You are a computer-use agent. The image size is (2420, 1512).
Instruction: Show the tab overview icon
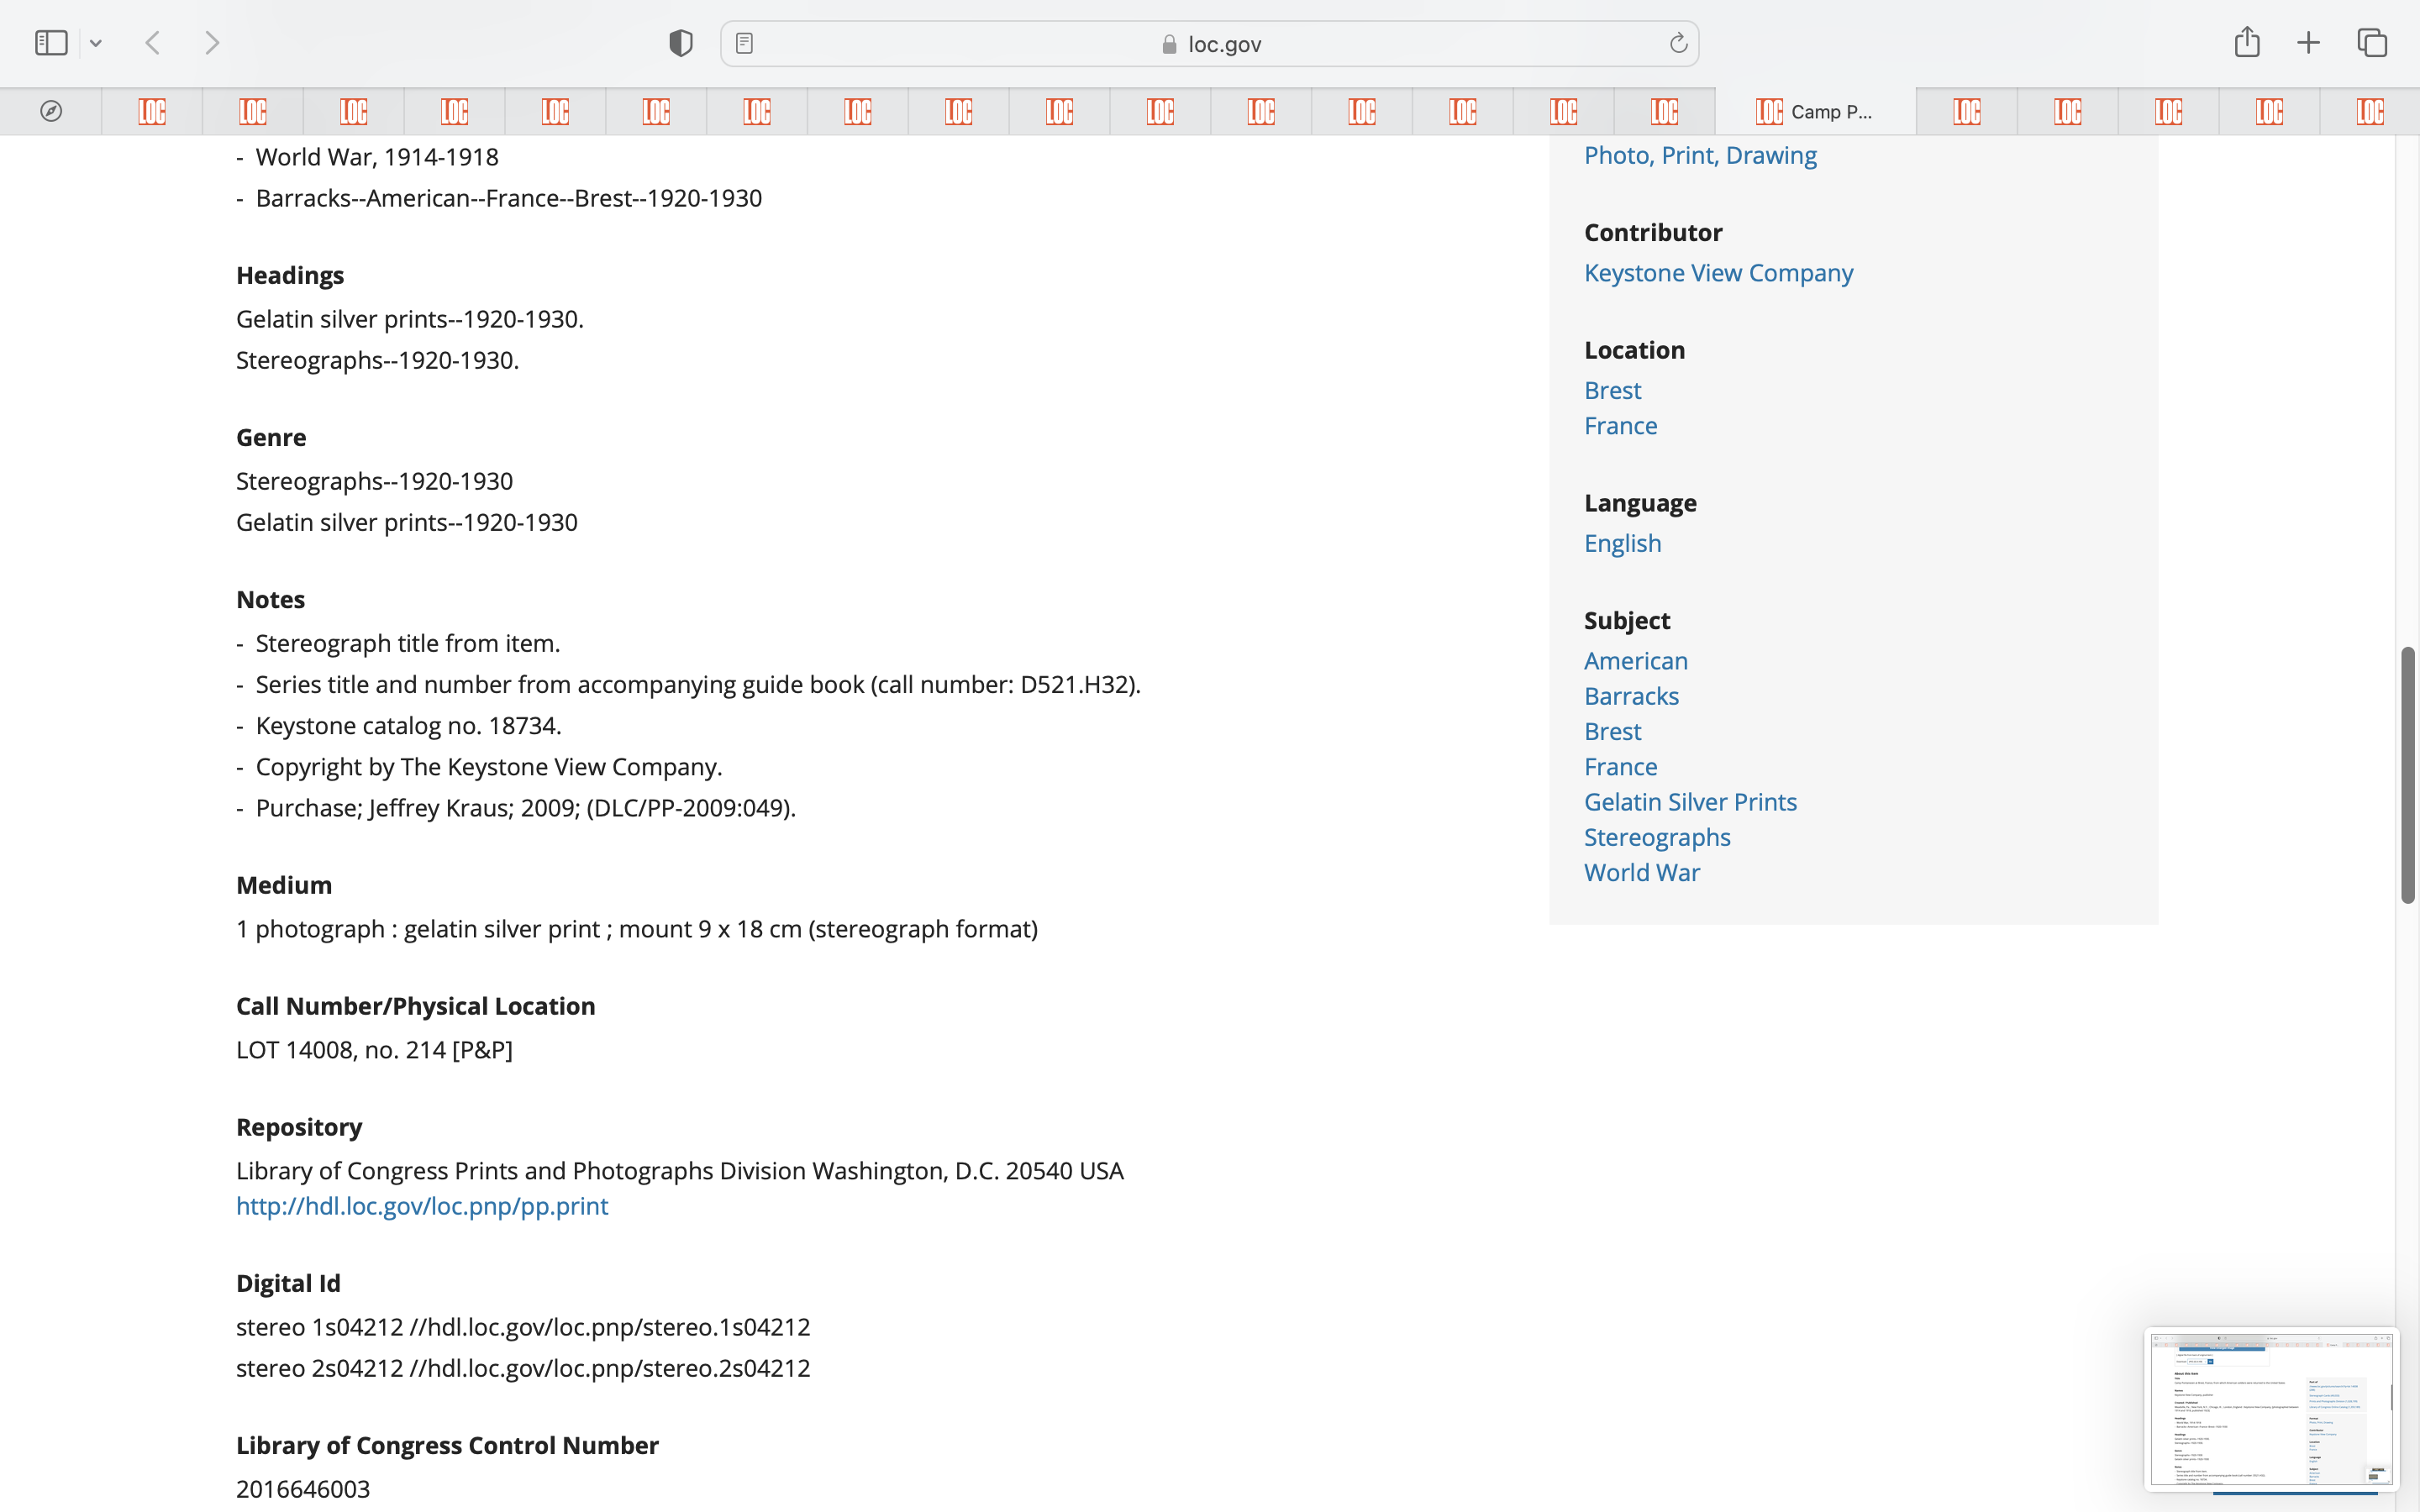point(2372,43)
